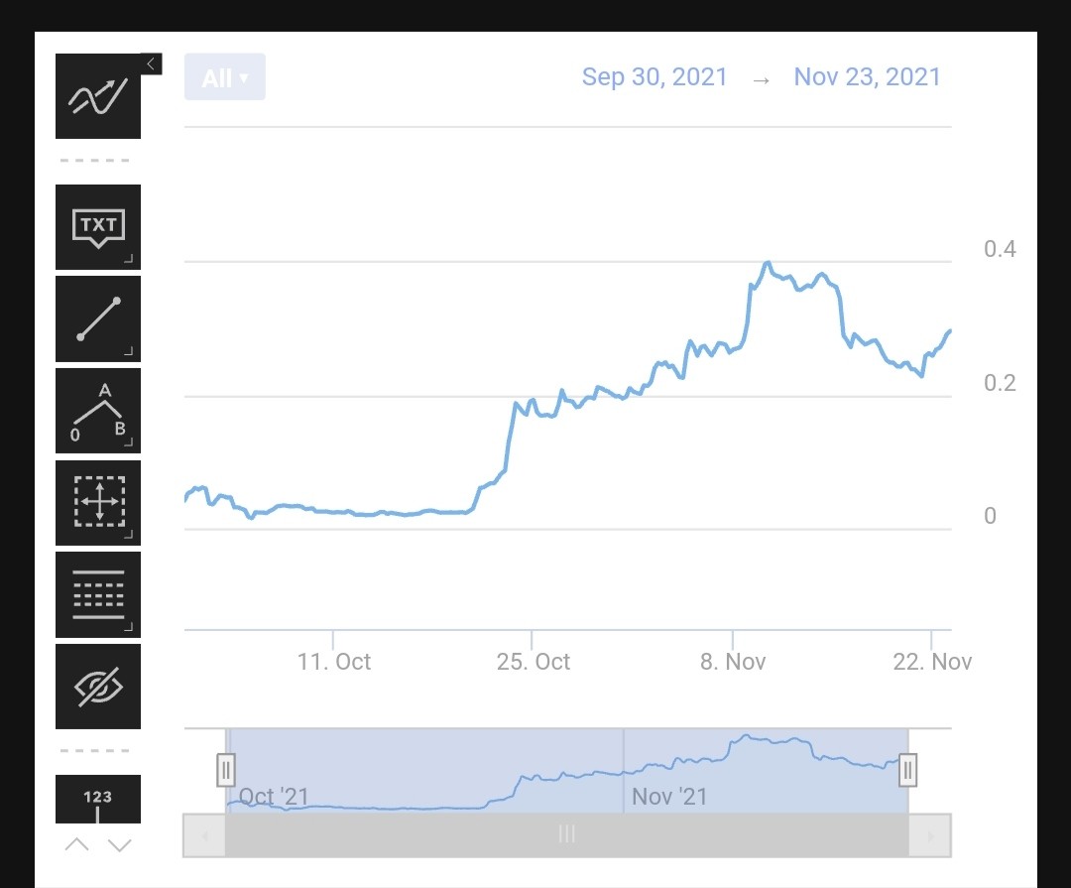Edit the Nov 23, 2021 end date

tap(868, 76)
